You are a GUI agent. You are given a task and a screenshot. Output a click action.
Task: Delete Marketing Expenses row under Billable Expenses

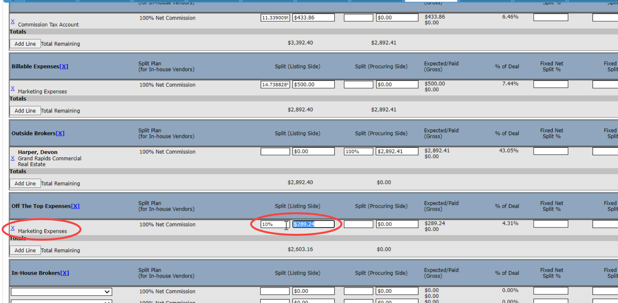coord(13,88)
